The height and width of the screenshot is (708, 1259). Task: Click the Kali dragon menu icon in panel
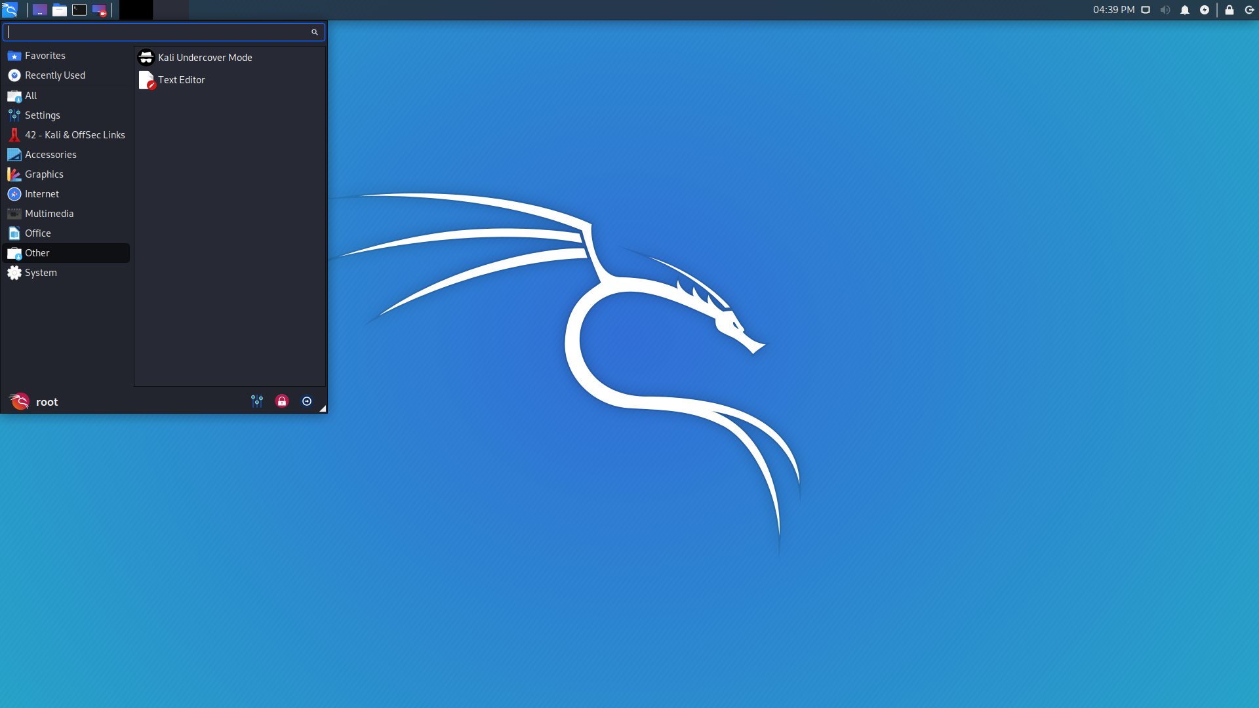10,10
